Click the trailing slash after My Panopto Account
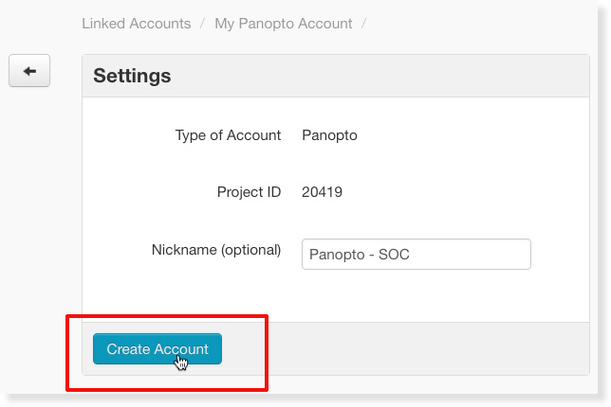The width and height of the screenshot is (611, 407). (364, 24)
